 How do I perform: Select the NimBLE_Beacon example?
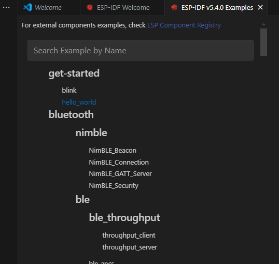click(113, 151)
